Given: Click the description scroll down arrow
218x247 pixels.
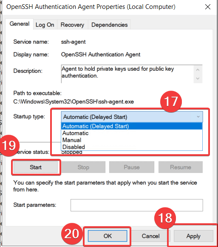Looking at the screenshot, I should point(198,78).
